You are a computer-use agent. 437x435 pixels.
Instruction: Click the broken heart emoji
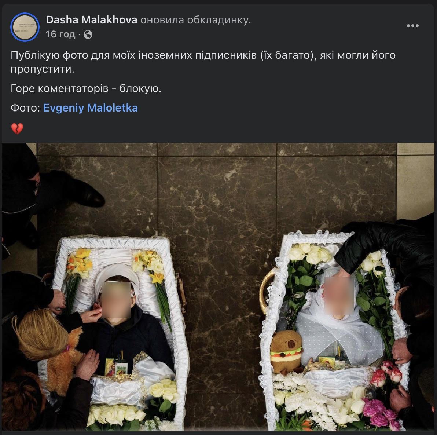(17, 128)
